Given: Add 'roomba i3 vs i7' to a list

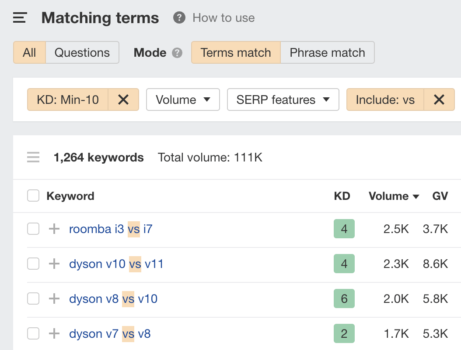Looking at the screenshot, I should click(53, 228).
